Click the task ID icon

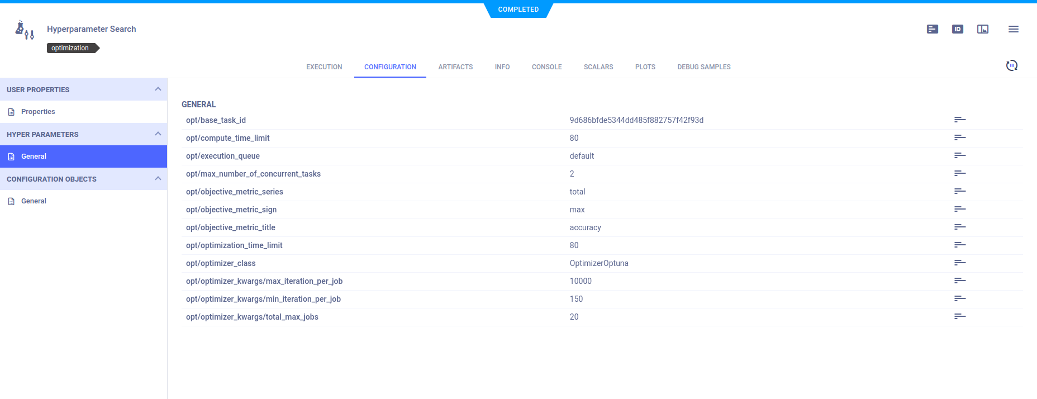957,29
